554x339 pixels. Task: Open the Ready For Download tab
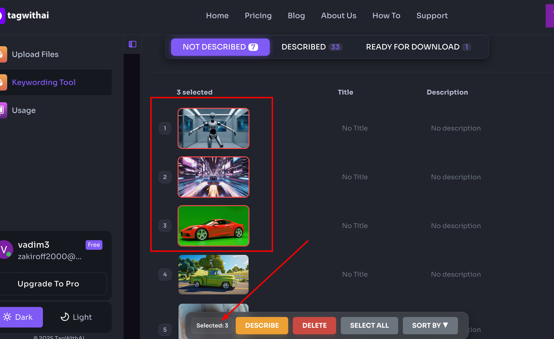click(x=418, y=47)
